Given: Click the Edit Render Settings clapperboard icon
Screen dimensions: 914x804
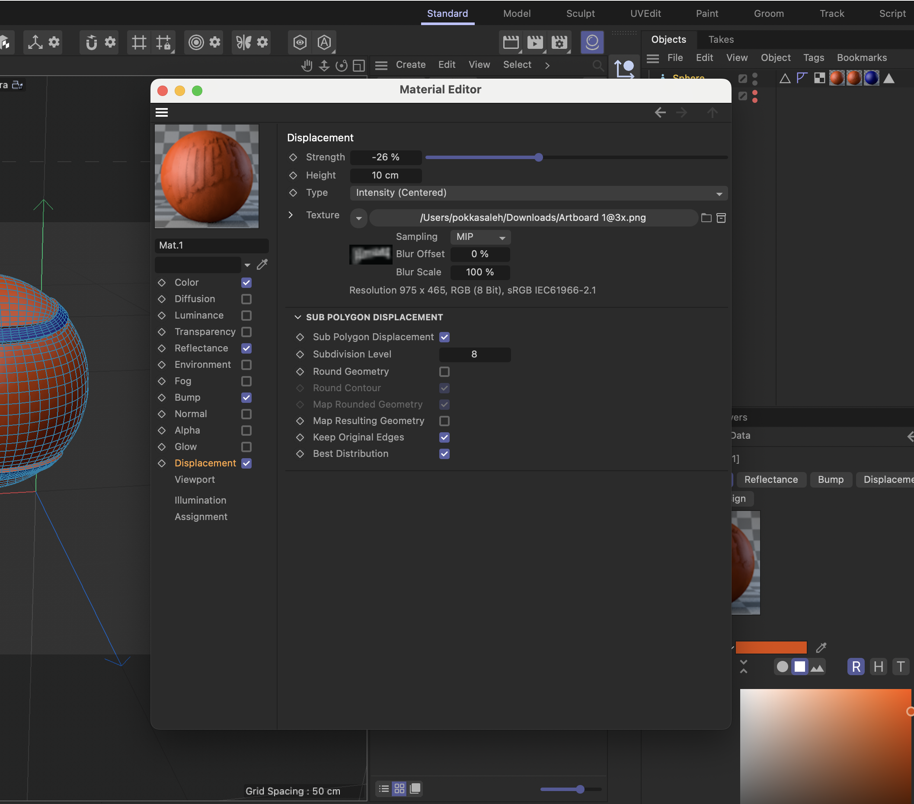Looking at the screenshot, I should [559, 42].
